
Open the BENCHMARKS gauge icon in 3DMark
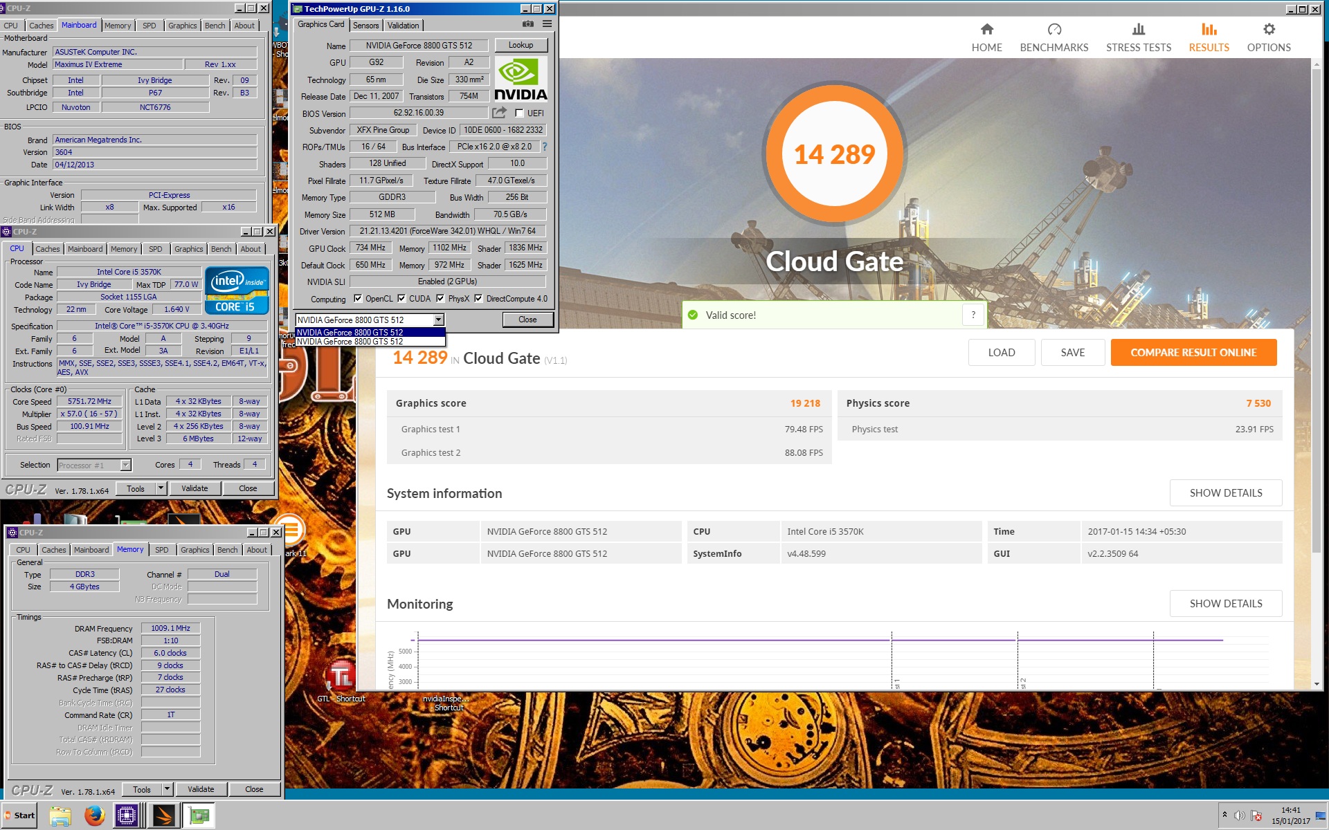tap(1054, 29)
